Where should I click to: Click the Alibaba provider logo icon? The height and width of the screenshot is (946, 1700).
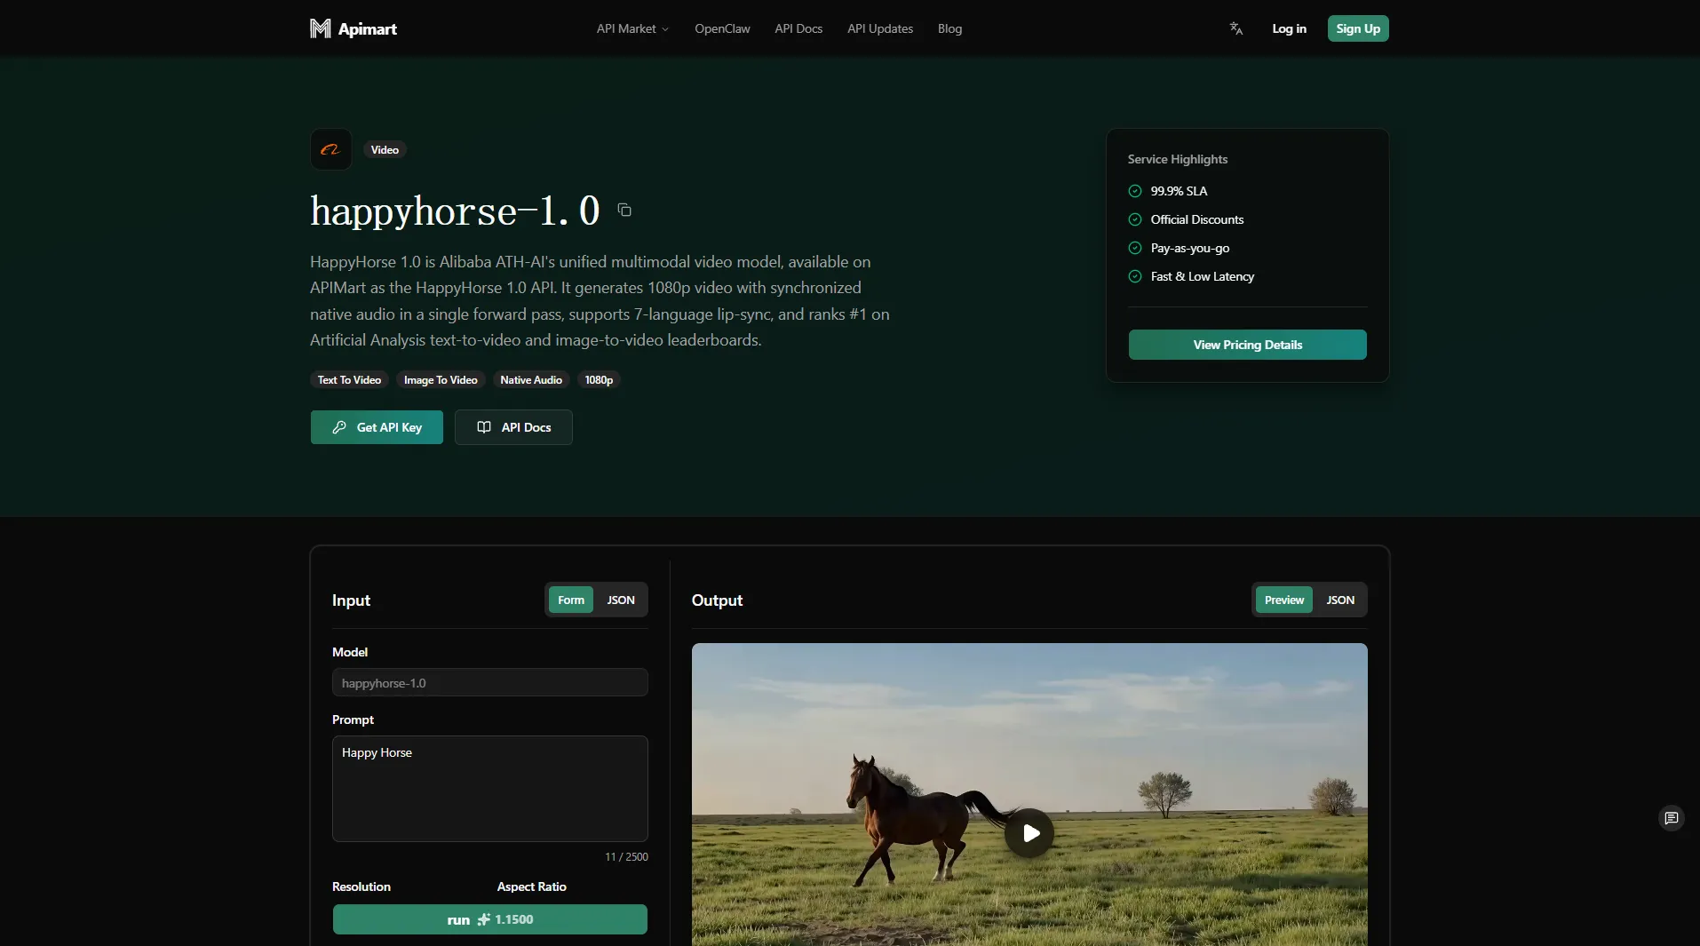(330, 149)
